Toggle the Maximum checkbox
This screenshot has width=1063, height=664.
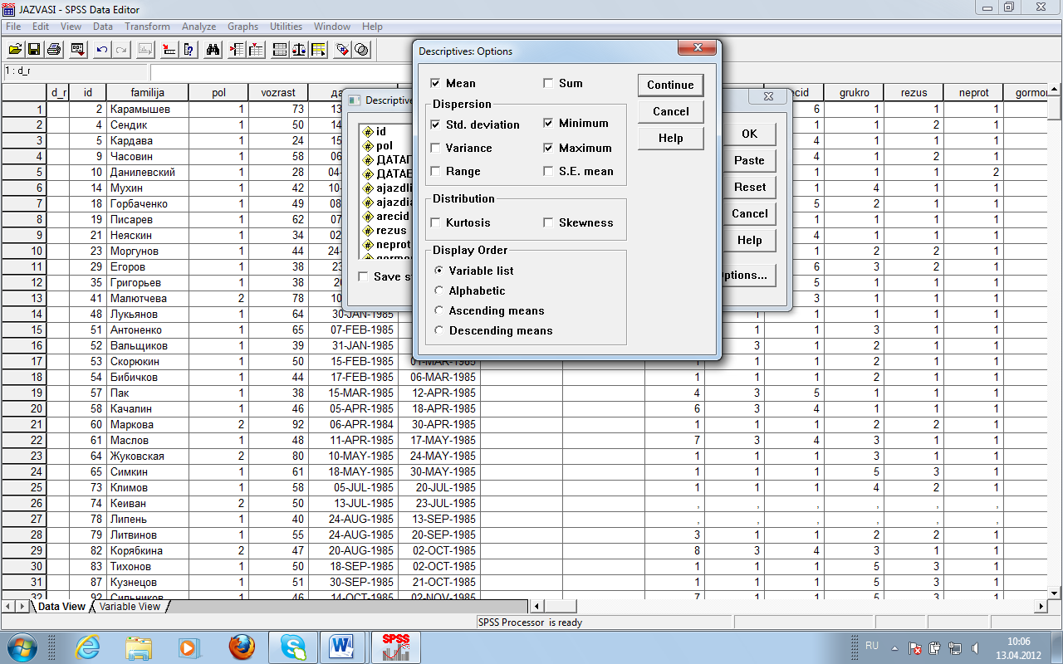coord(549,148)
